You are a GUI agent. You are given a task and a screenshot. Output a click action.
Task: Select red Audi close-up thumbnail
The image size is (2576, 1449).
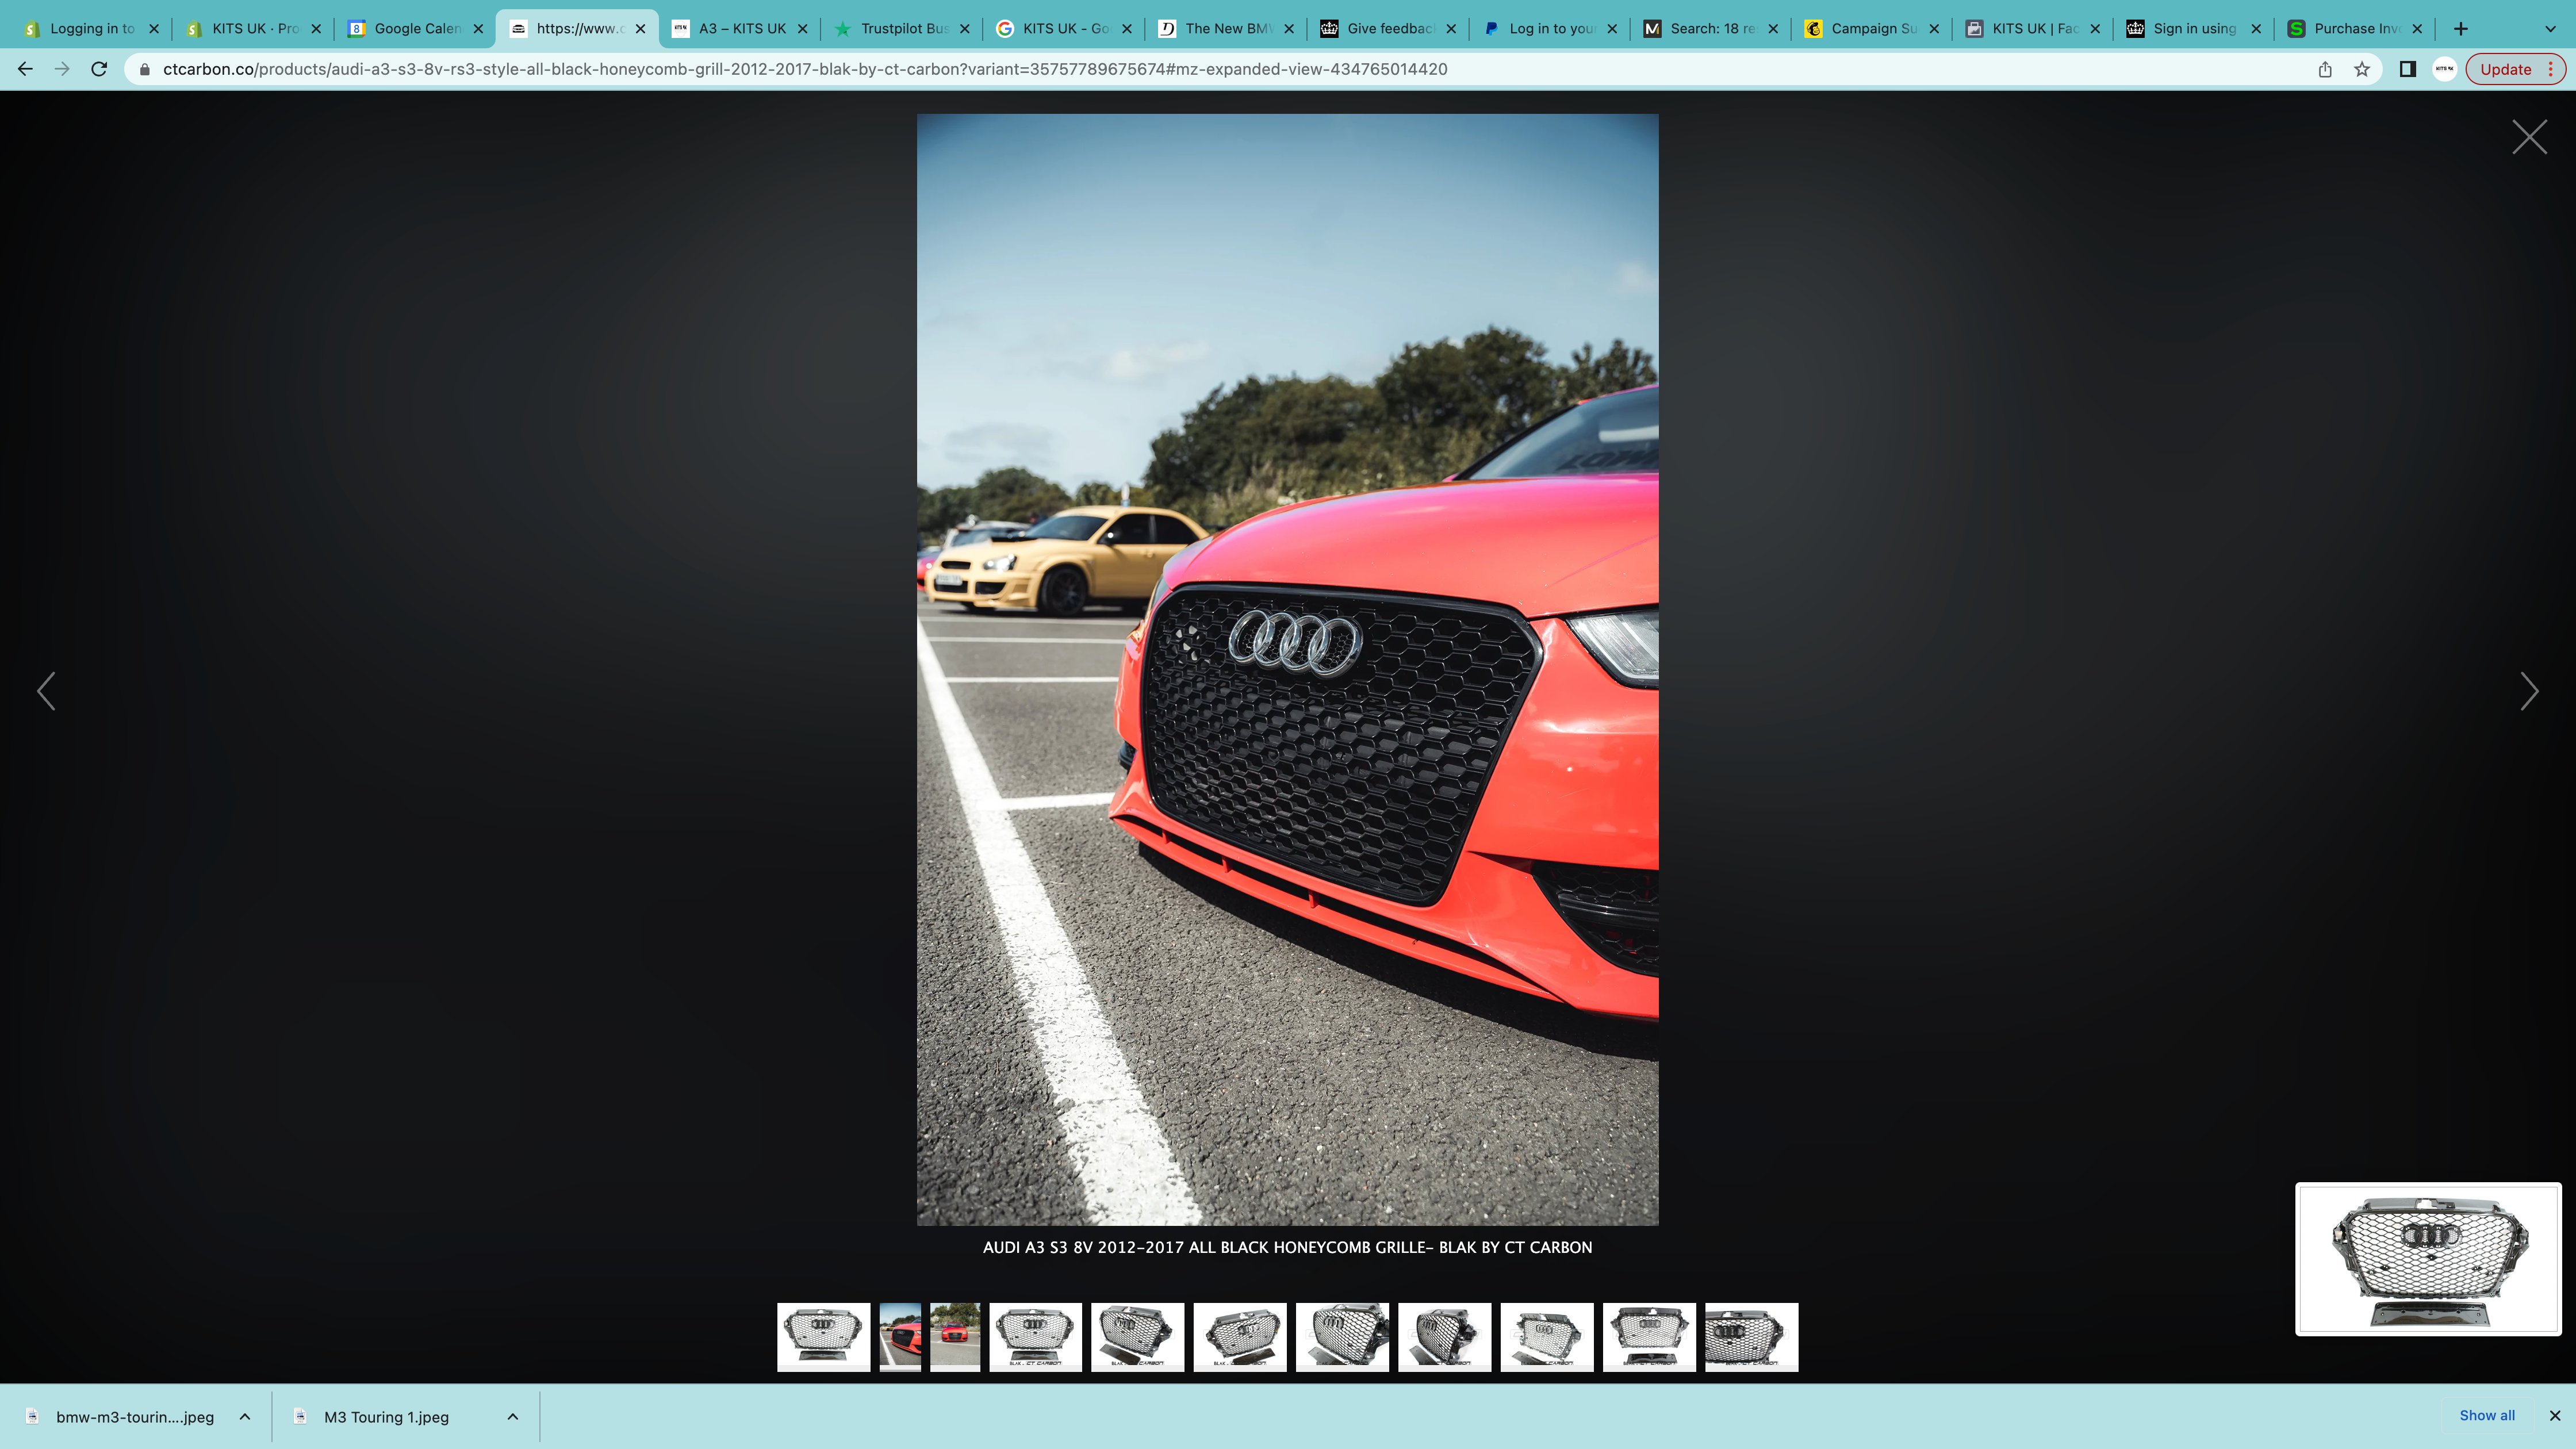[900, 1337]
